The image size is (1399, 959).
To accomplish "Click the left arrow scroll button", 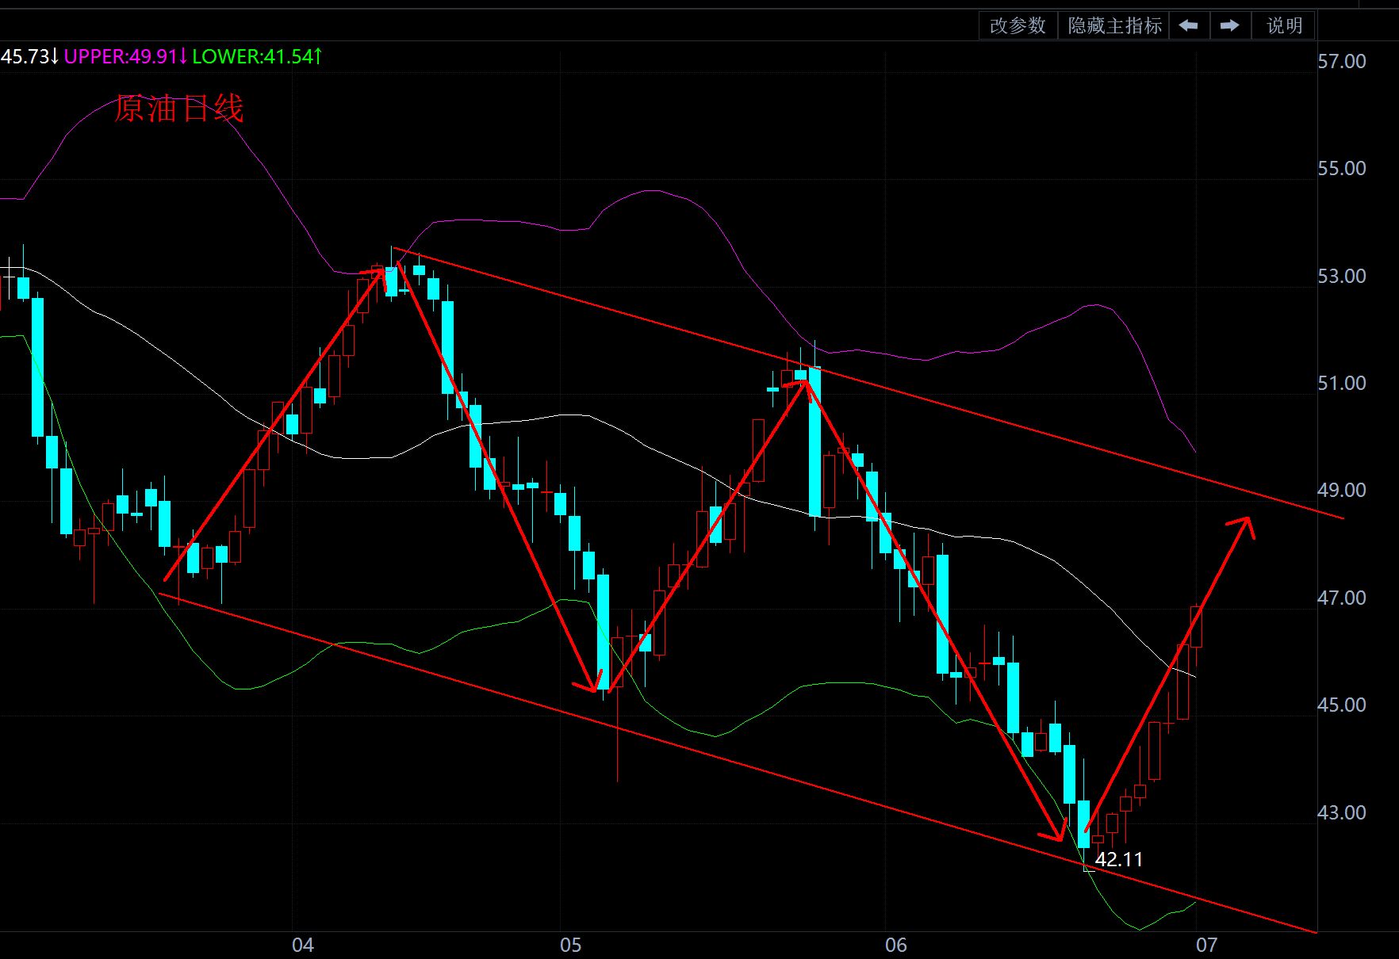I will pos(1188,26).
